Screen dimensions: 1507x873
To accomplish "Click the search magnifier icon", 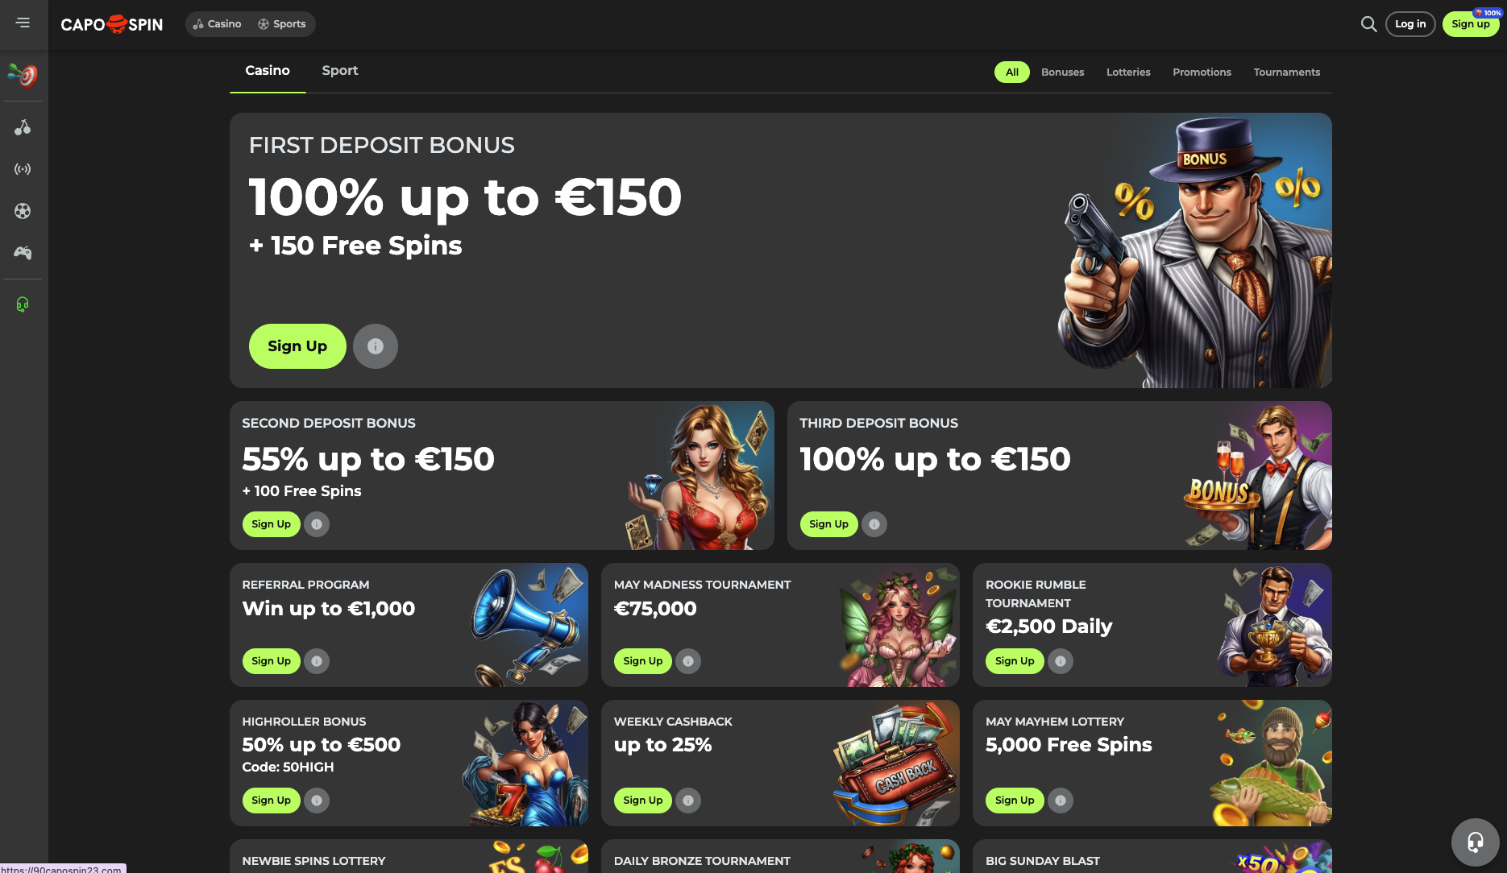I will coord(1368,24).
